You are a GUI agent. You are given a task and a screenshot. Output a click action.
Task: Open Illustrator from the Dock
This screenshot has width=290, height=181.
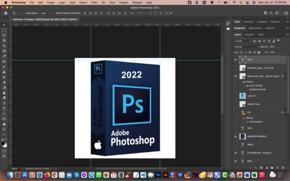(165, 175)
